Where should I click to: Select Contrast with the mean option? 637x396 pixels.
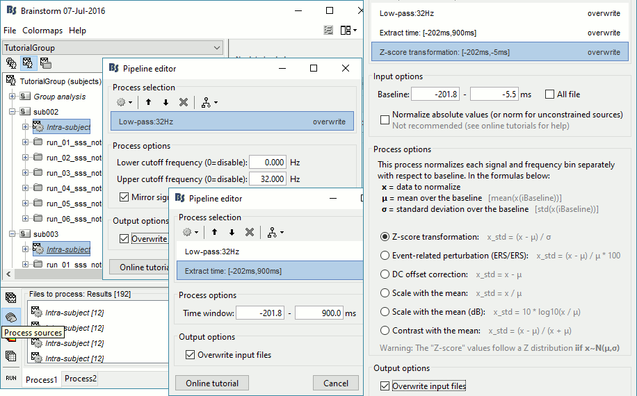385,330
